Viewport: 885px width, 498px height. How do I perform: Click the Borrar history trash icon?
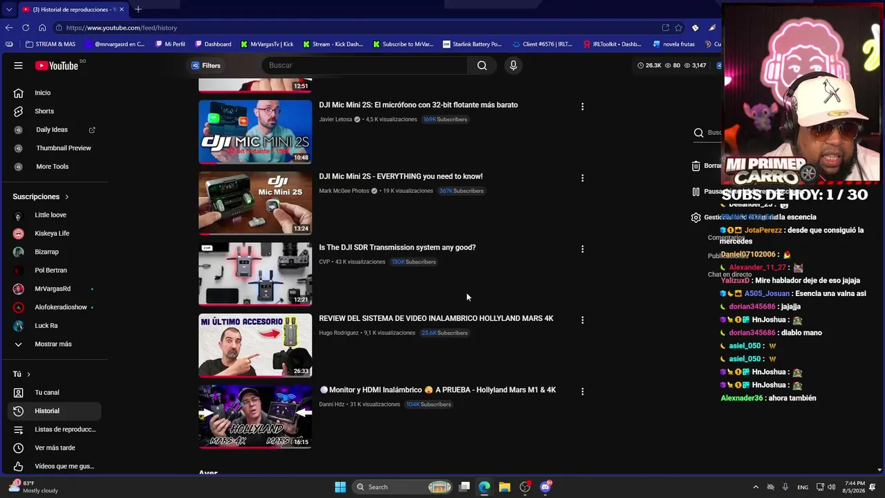click(696, 166)
